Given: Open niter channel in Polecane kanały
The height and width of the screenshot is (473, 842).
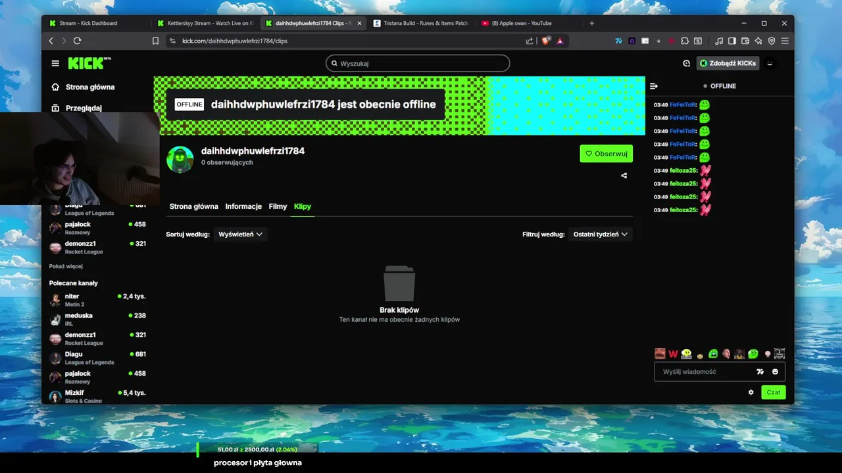Looking at the screenshot, I should 97,300.
